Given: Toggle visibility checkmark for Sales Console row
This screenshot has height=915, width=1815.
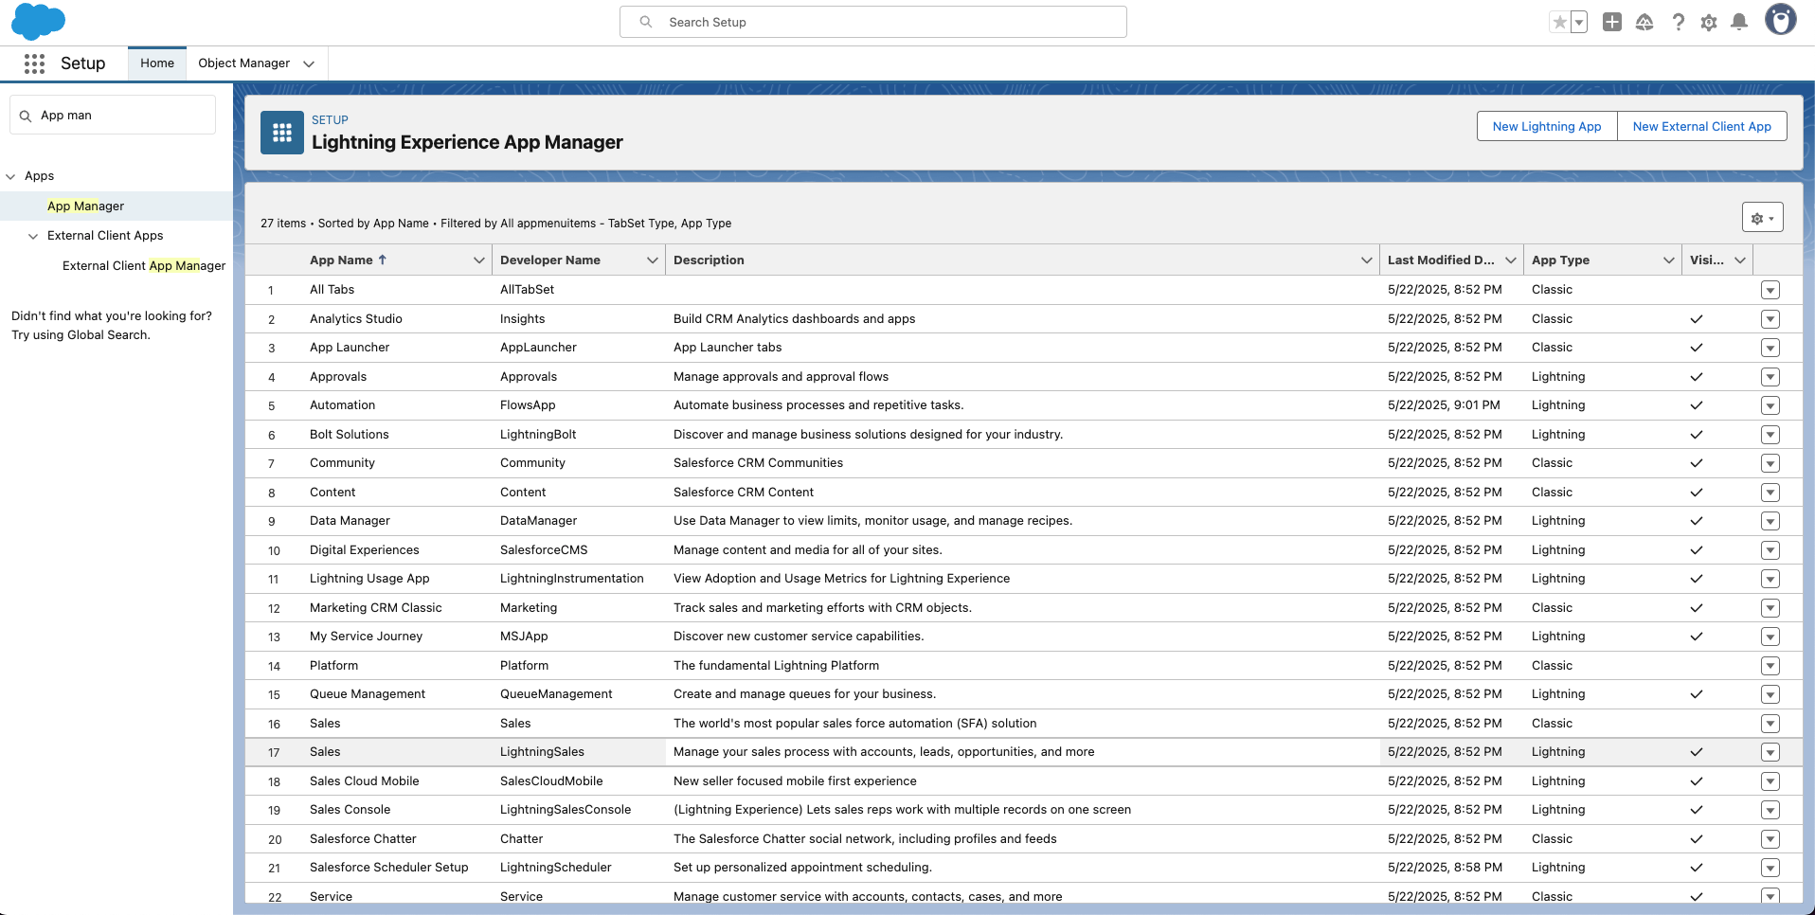Looking at the screenshot, I should 1697,810.
